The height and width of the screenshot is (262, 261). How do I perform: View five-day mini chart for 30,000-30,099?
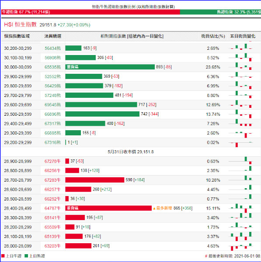[241, 66]
